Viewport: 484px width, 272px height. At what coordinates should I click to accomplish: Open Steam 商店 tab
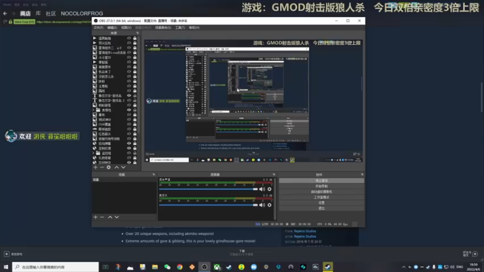tap(25, 13)
